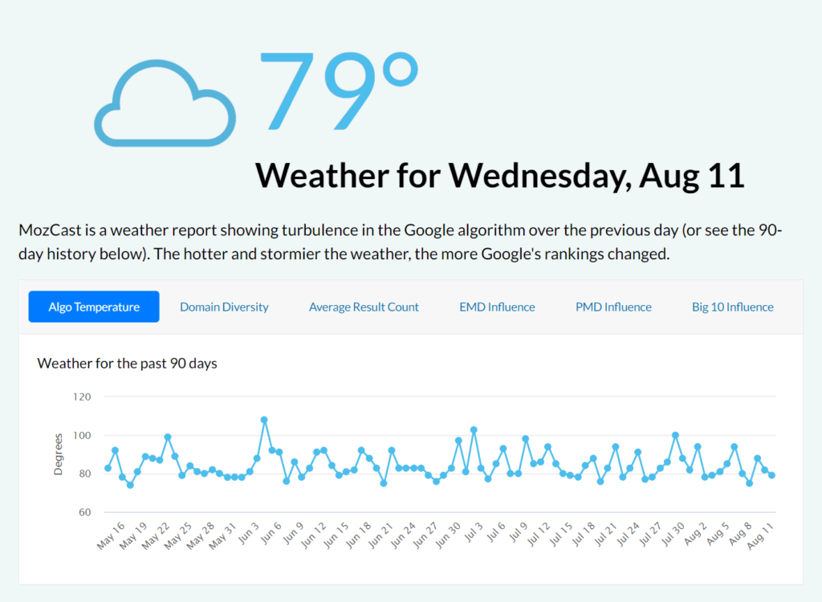Select the Algo Temperature tab

(94, 307)
